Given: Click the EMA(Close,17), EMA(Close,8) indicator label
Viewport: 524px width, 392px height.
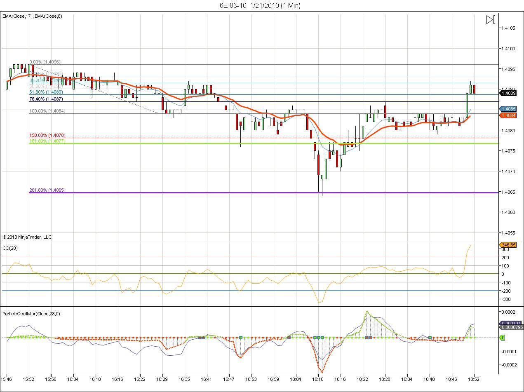Looking at the screenshot, I should pos(32,16).
